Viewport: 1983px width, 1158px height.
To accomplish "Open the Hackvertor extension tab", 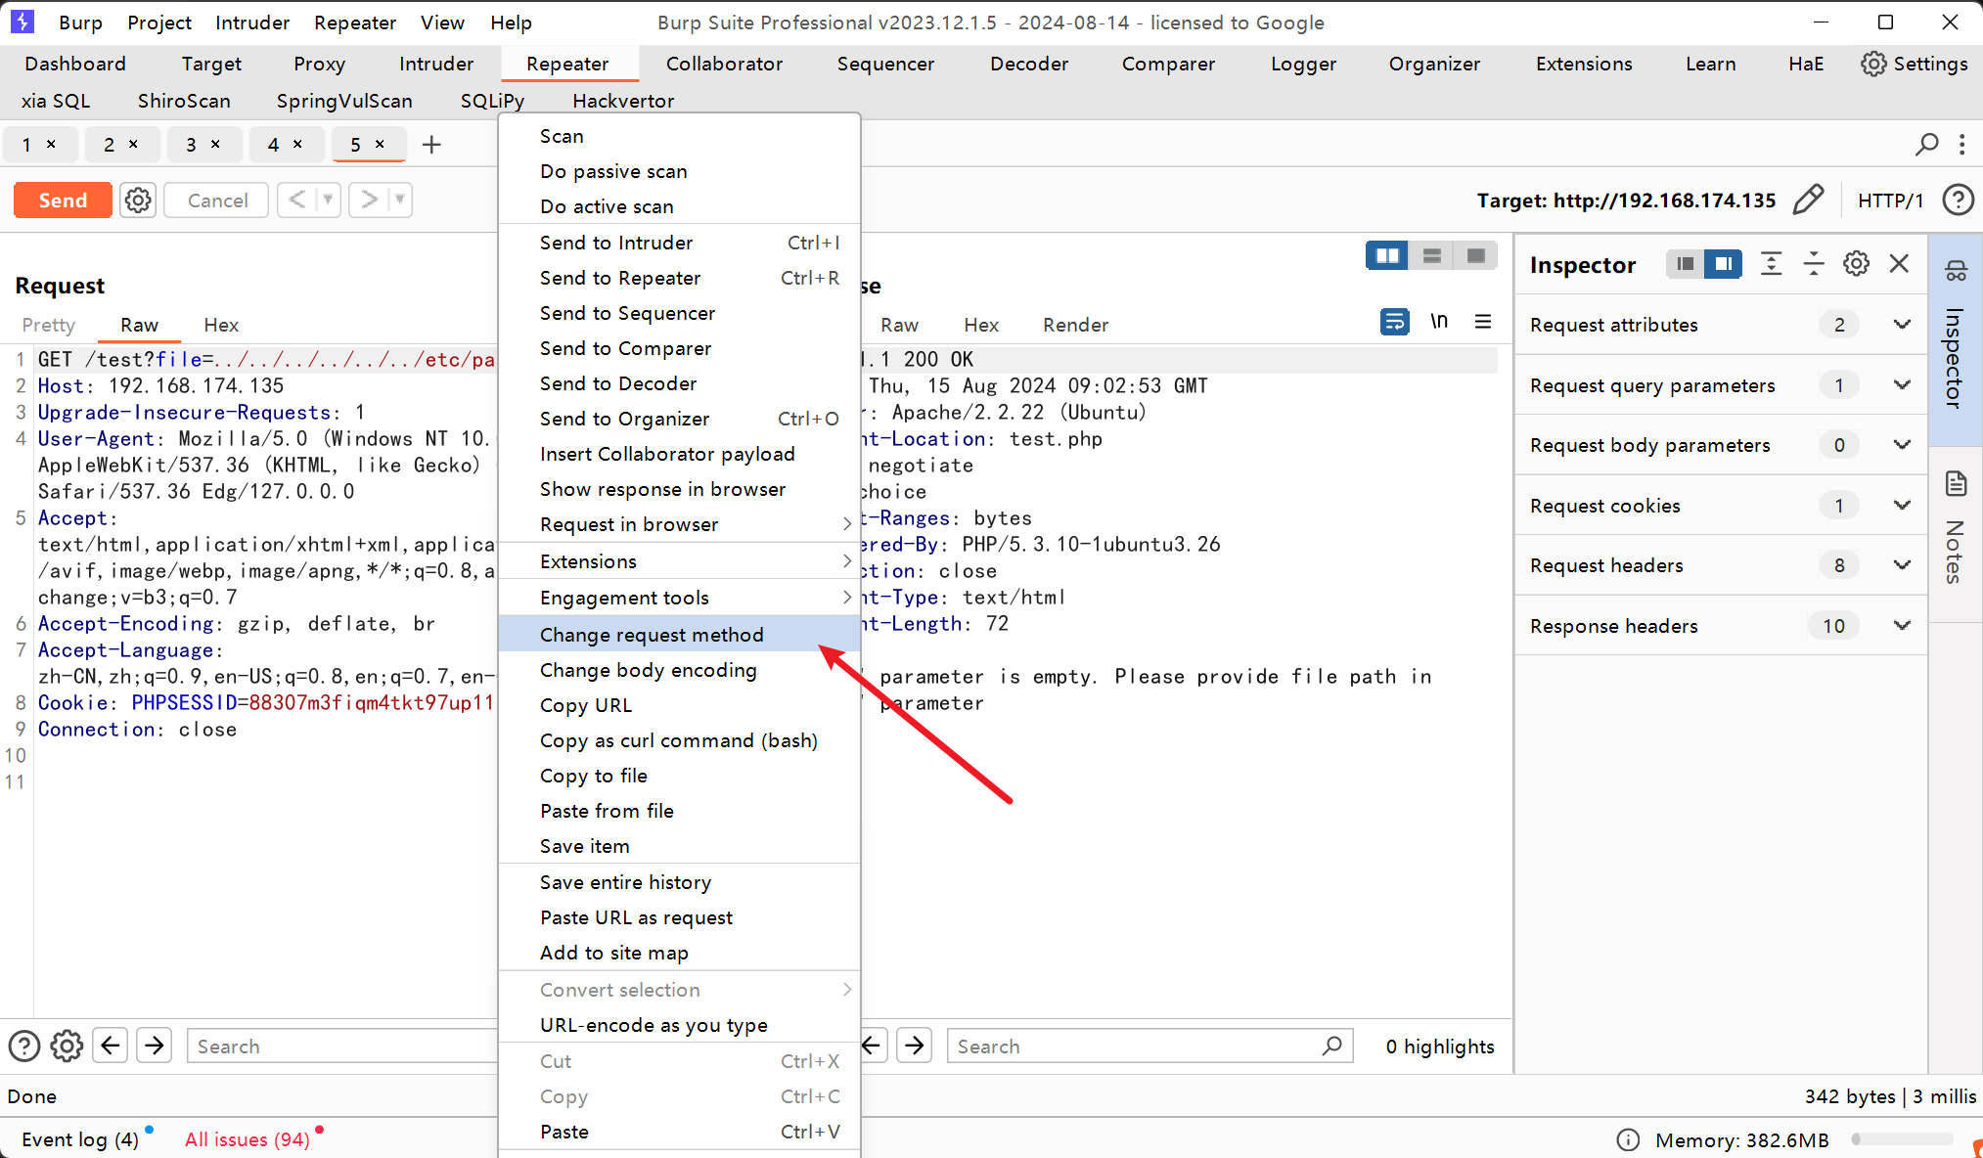I will pos(623,101).
